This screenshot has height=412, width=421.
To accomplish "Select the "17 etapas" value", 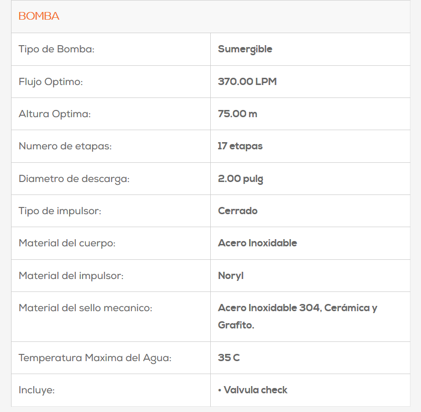I will click(x=240, y=146).
